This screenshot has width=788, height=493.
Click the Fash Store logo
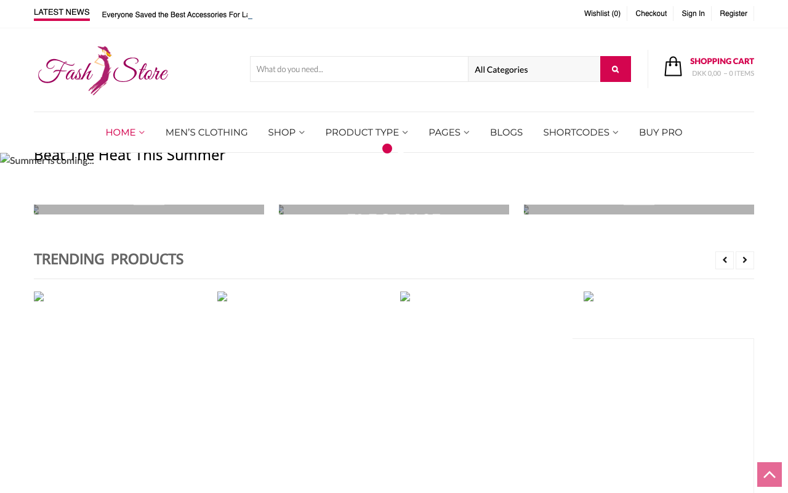point(103,71)
